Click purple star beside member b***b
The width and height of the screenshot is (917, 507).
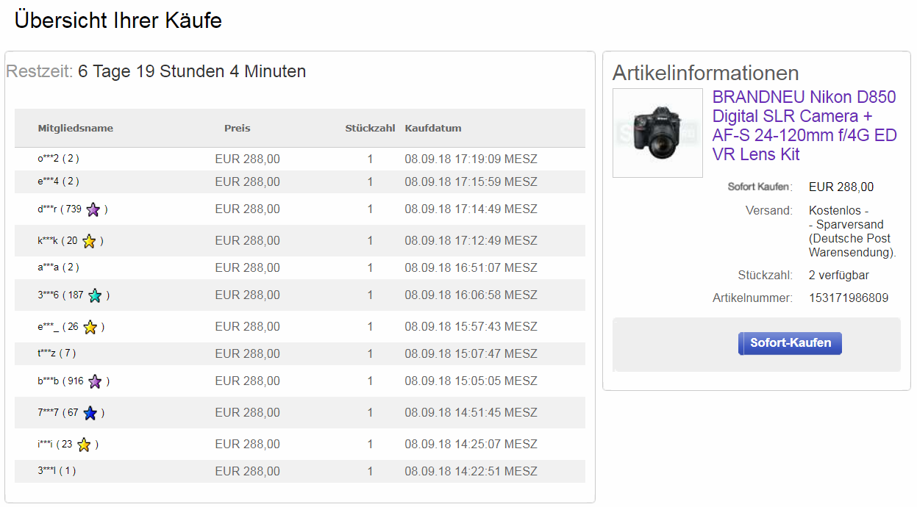click(95, 382)
